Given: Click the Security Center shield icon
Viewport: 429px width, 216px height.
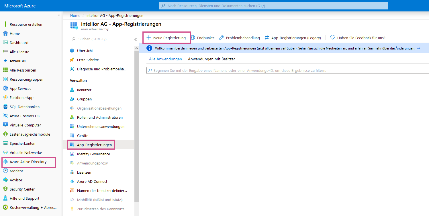Looking at the screenshot, I should [x=5, y=189].
